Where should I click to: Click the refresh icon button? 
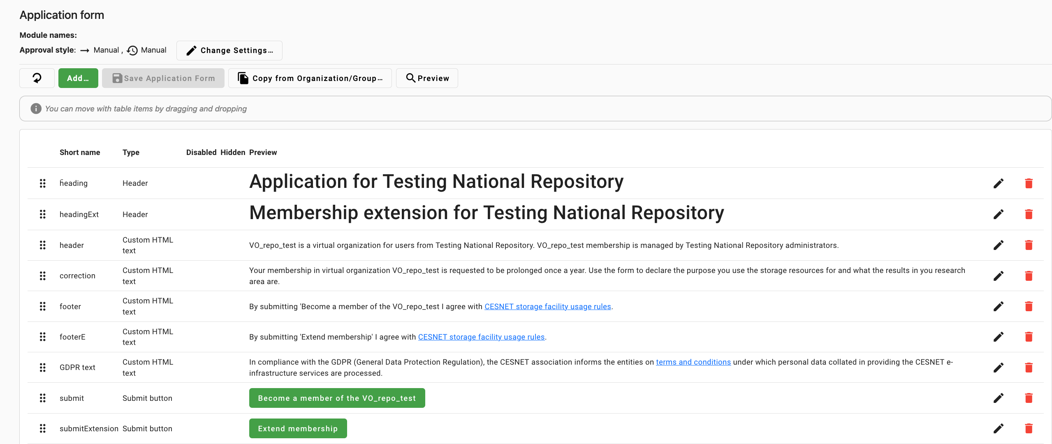(x=37, y=78)
